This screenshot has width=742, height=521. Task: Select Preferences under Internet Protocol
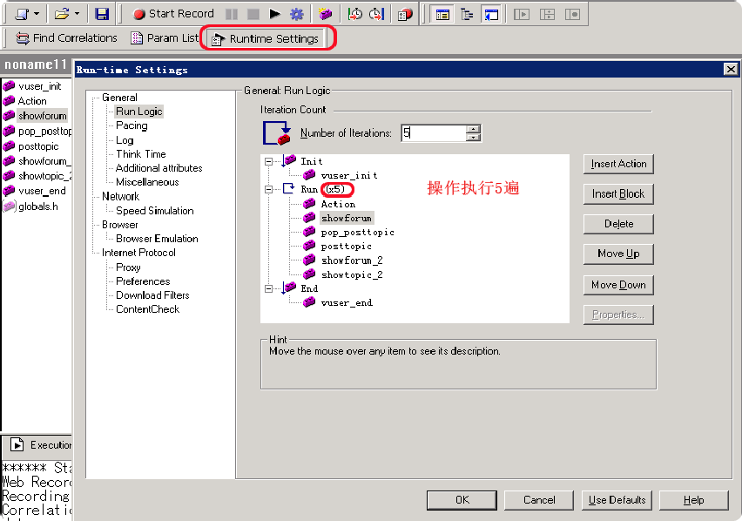point(143,281)
